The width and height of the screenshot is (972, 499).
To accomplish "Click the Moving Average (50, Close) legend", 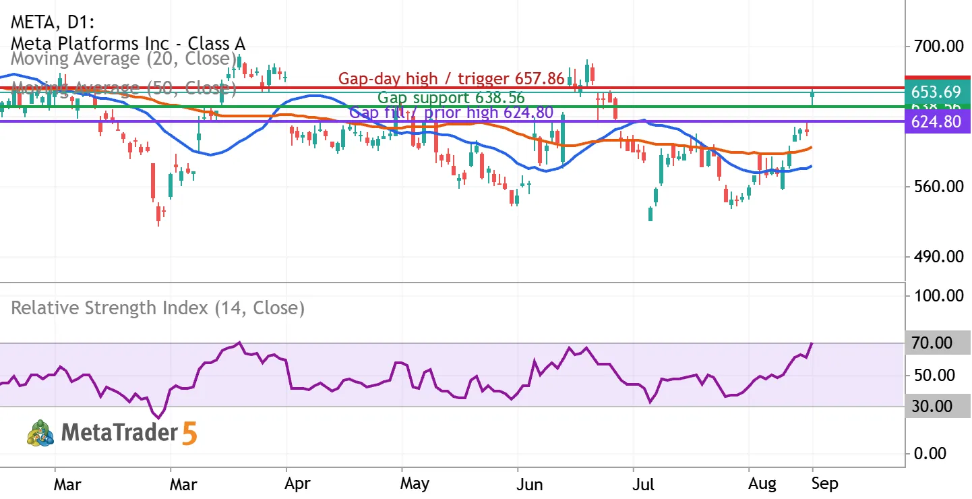I will pos(124,88).
